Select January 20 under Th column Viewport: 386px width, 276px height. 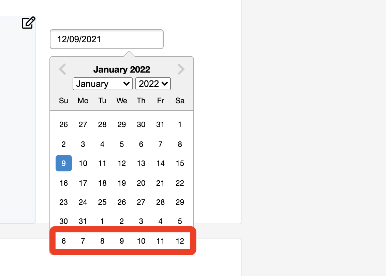click(141, 183)
